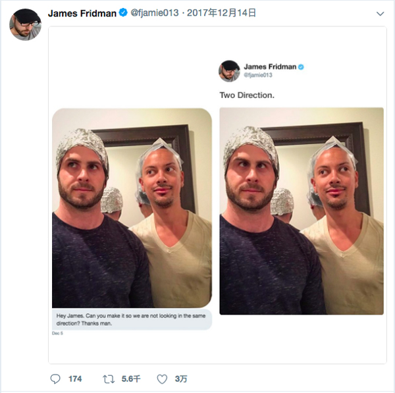Open James Fridman's profile from the header name
Screen dimensions: 395x393
82,13
